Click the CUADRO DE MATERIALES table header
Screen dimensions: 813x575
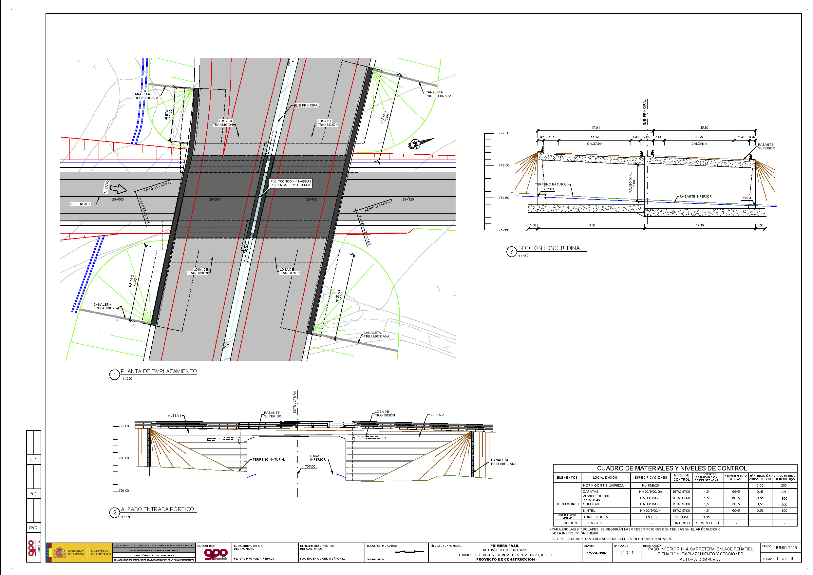(672, 468)
